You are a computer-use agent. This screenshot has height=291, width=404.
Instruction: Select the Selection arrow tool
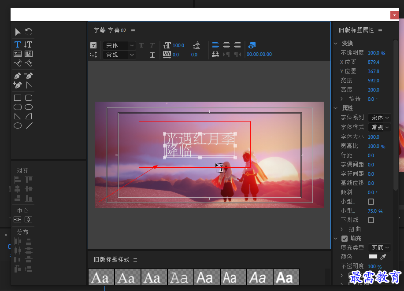18,32
